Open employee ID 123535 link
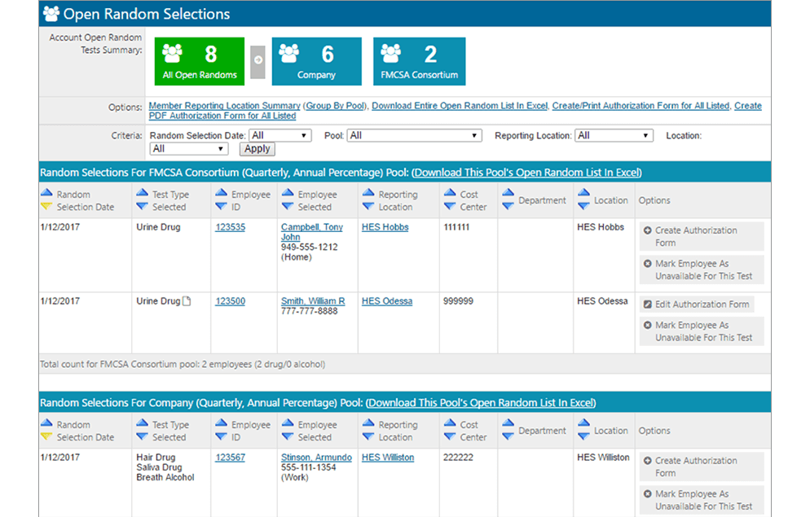Image resolution: width=810 pixels, height=517 pixels. 230,228
